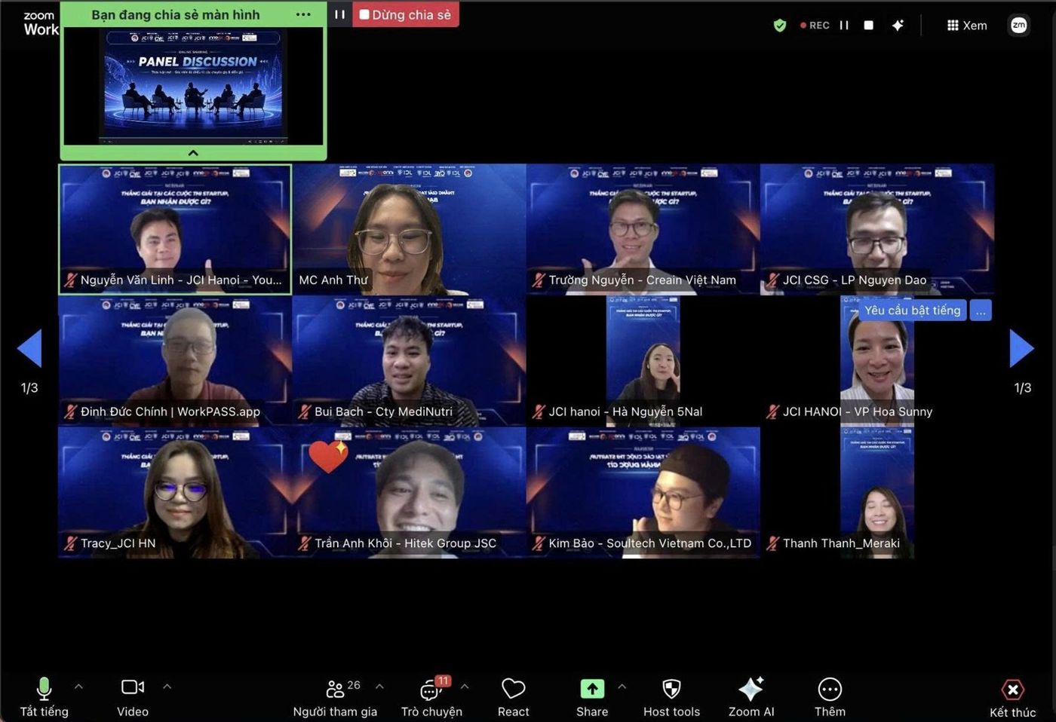
Task: Click the name label Trần Anh Khôi - Hitek Group JSC
Action: [x=406, y=543]
